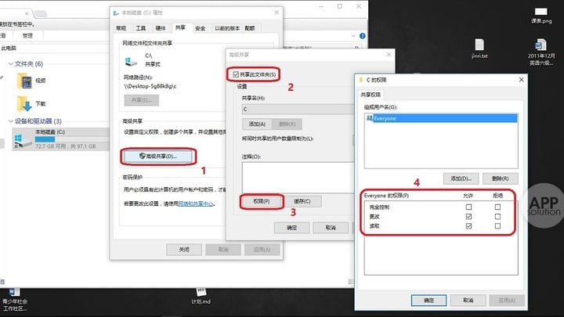Switch to the 安全 tab
Image resolution: width=564 pixels, height=317 pixels.
tap(200, 28)
